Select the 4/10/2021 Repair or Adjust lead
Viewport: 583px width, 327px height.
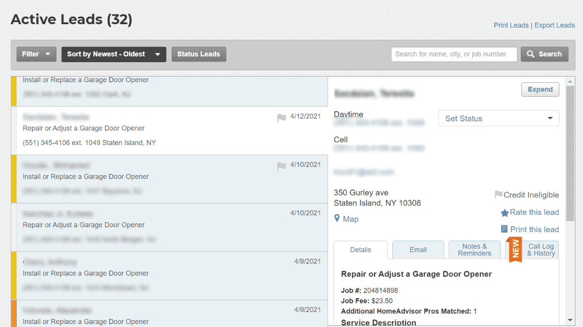tap(169, 227)
